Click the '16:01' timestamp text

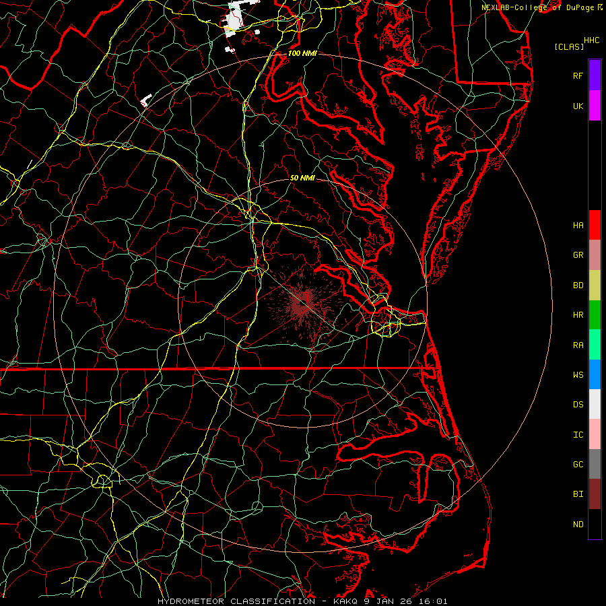(432, 601)
